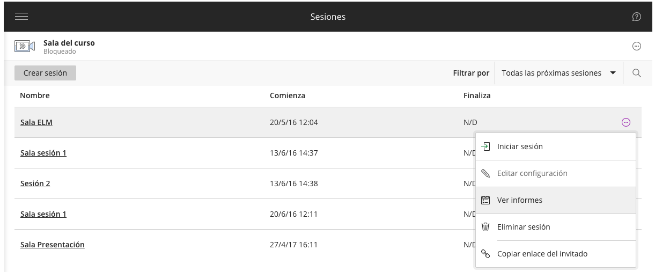Click the search magnifier icon
Screen dimensions: 655x272
point(637,73)
